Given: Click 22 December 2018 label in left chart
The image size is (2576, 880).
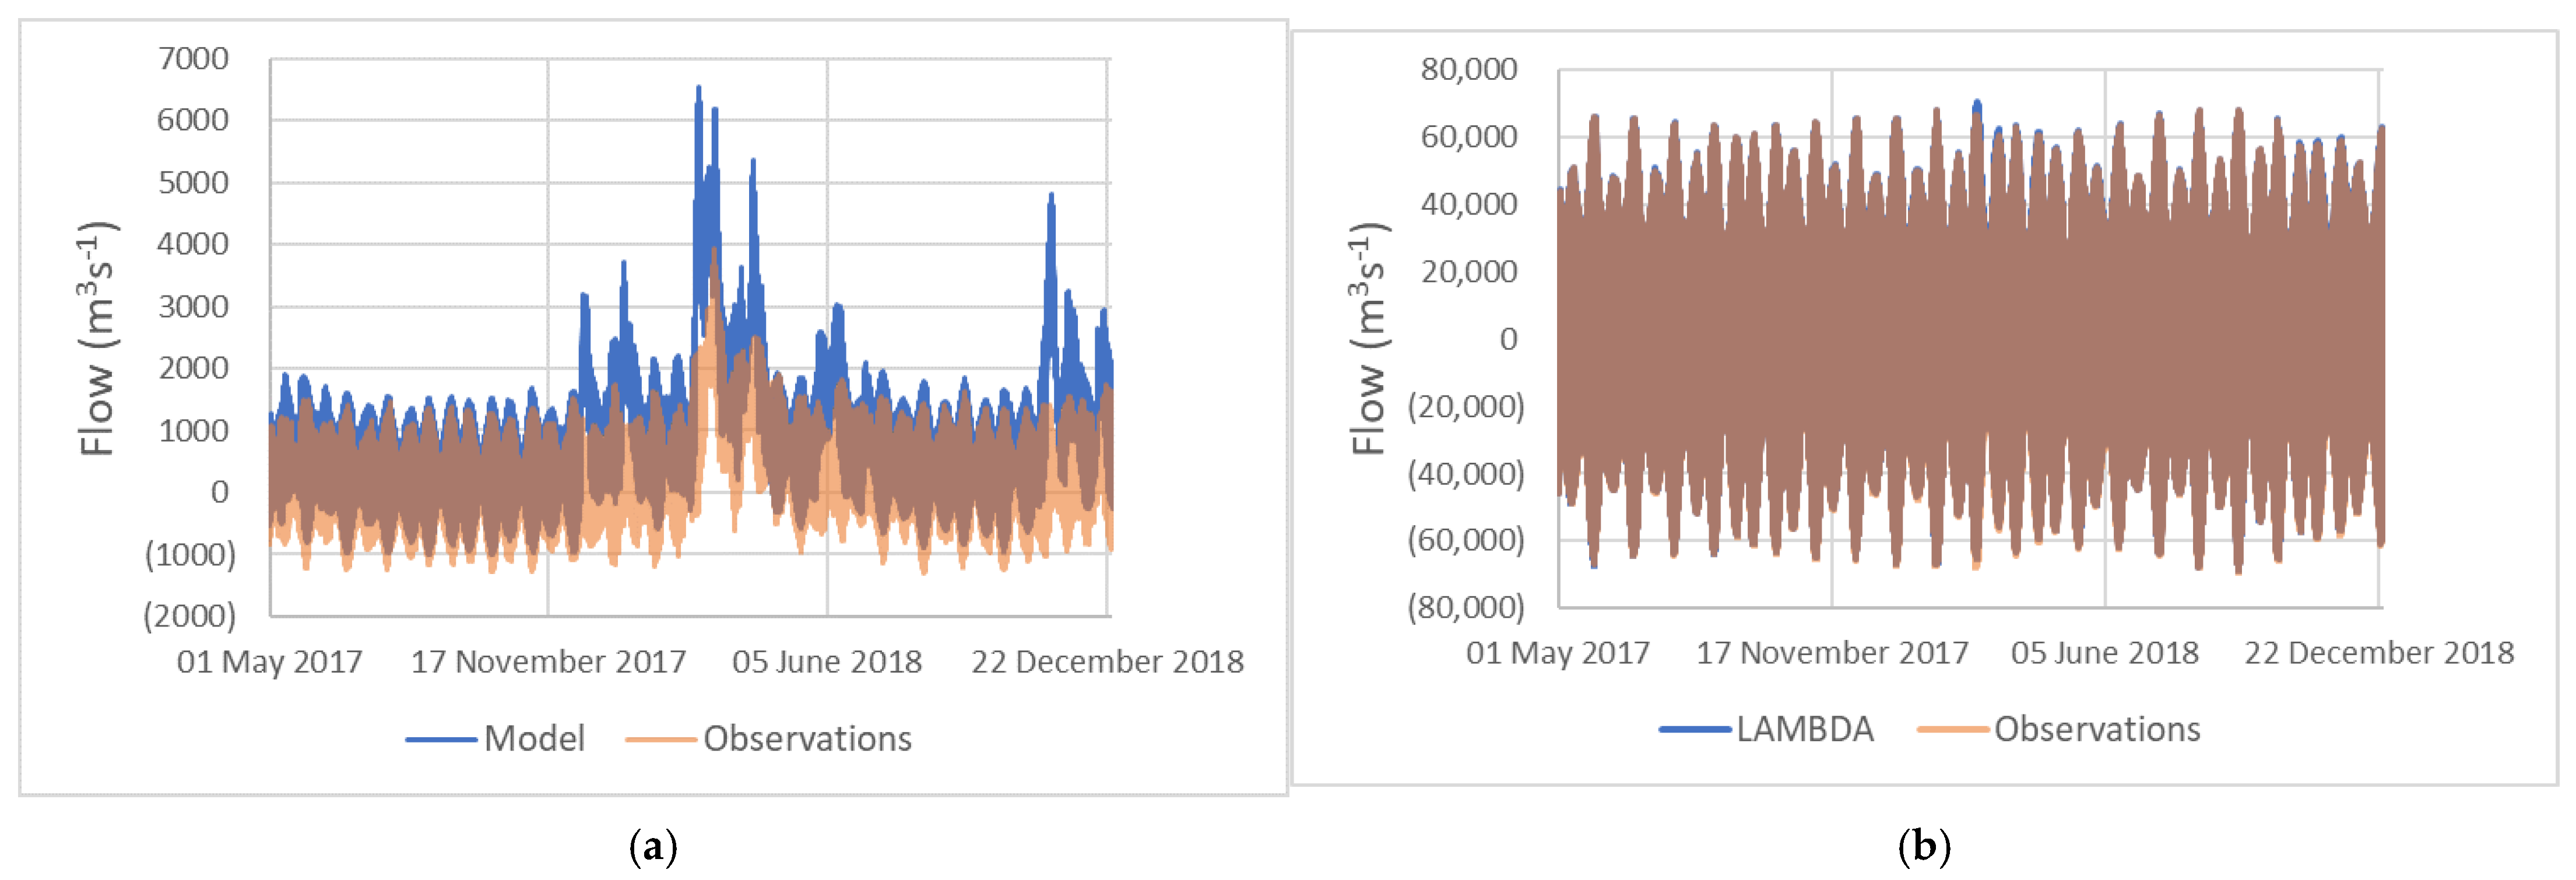Looking at the screenshot, I should tap(1107, 662).
